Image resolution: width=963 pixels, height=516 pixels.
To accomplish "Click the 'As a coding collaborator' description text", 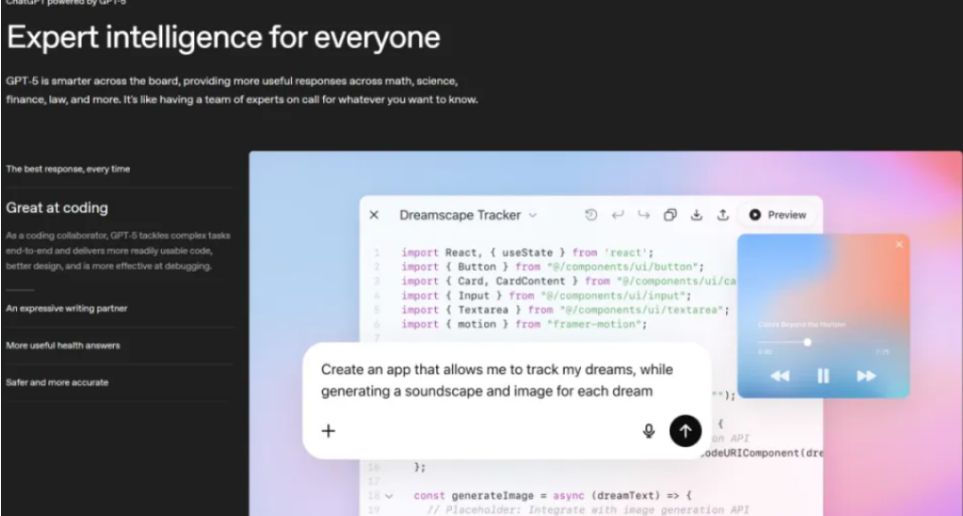I will [118, 250].
